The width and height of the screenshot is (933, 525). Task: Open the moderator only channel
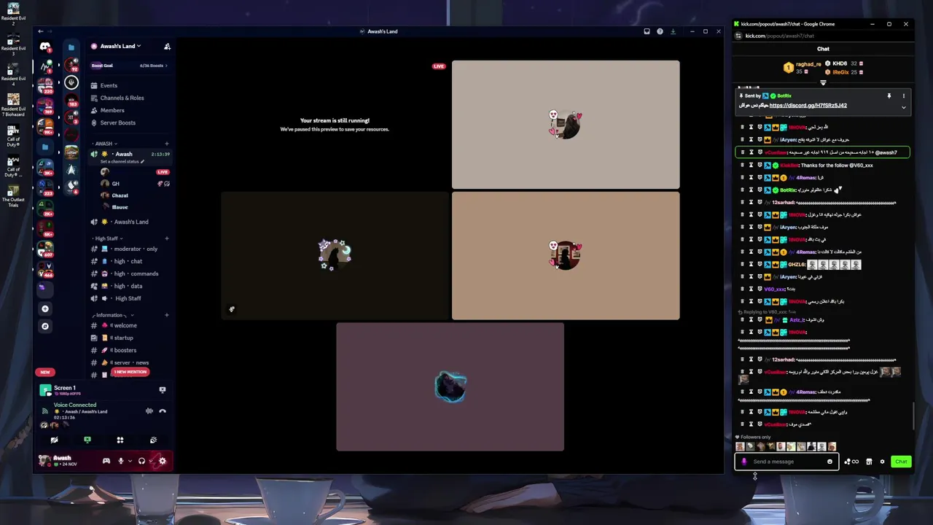point(130,249)
